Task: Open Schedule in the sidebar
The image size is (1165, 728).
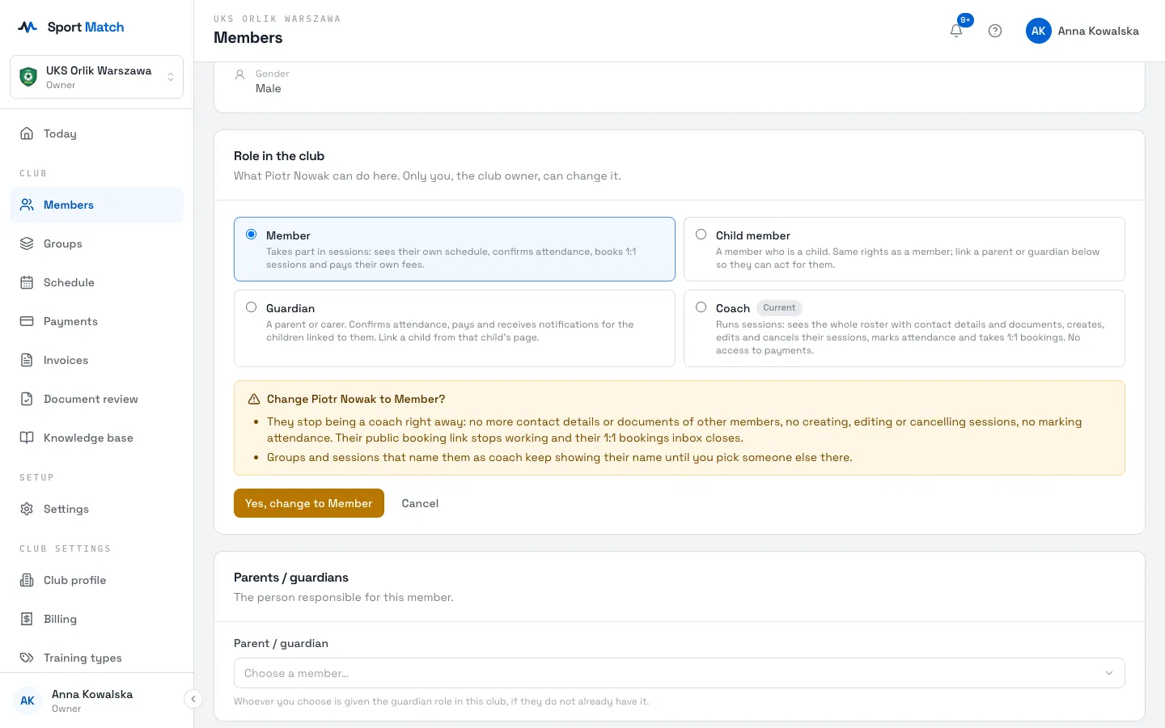Action: point(96,282)
